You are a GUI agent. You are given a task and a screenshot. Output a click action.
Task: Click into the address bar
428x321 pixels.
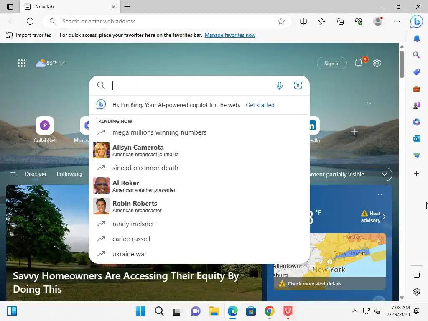click(166, 21)
